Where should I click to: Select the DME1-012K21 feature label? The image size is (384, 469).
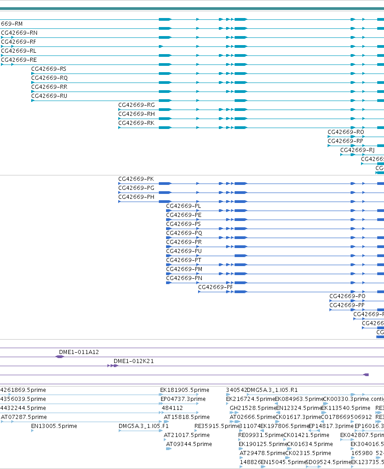point(134,361)
